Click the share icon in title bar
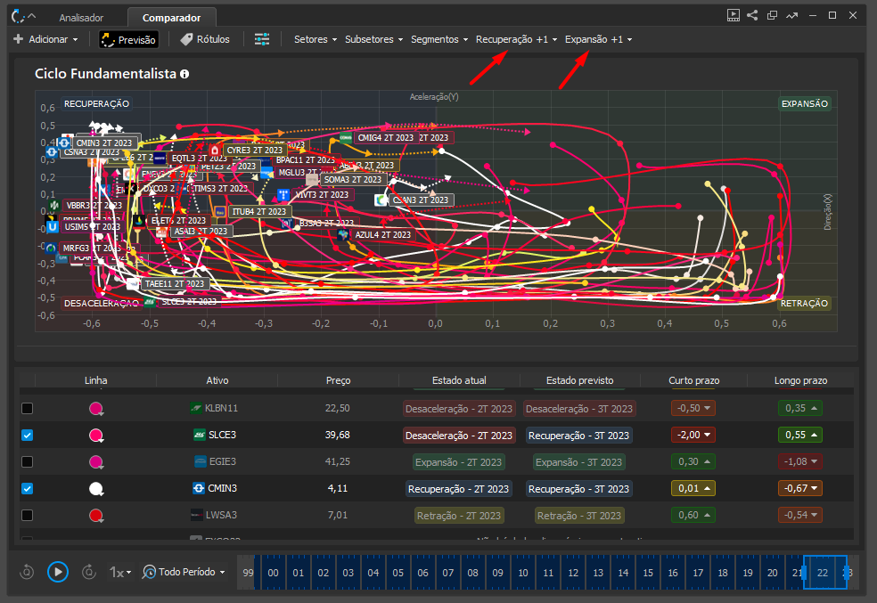This screenshot has width=877, height=603. 752,16
